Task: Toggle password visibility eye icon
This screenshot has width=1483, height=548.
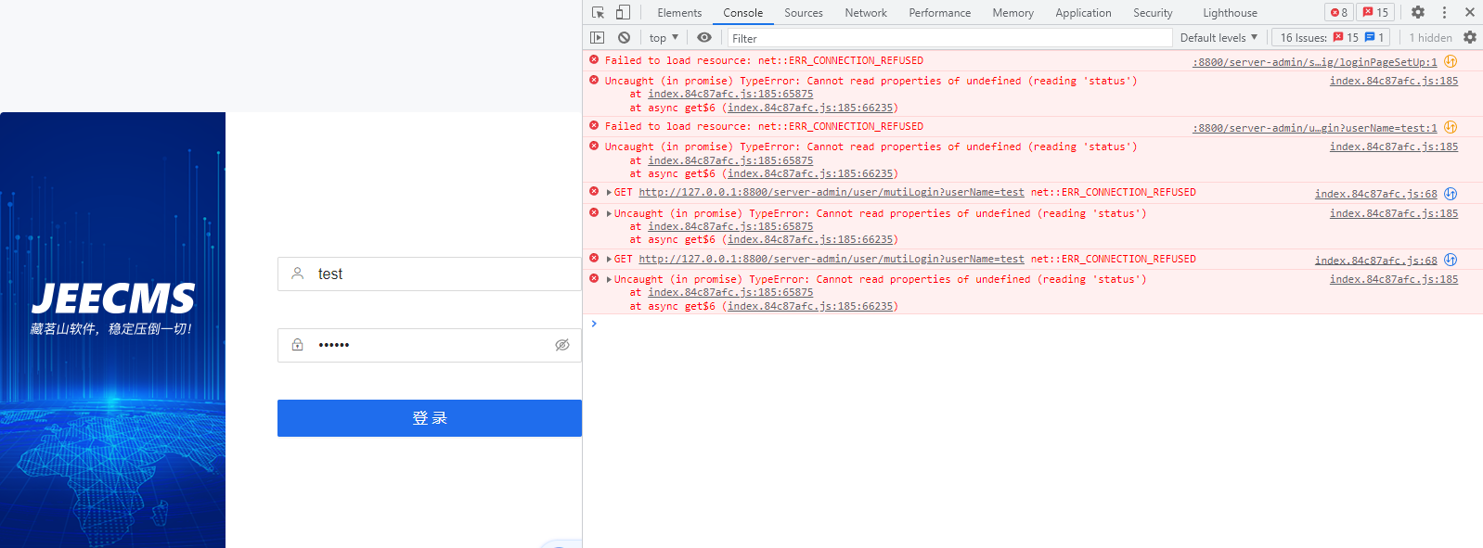Action: (561, 345)
